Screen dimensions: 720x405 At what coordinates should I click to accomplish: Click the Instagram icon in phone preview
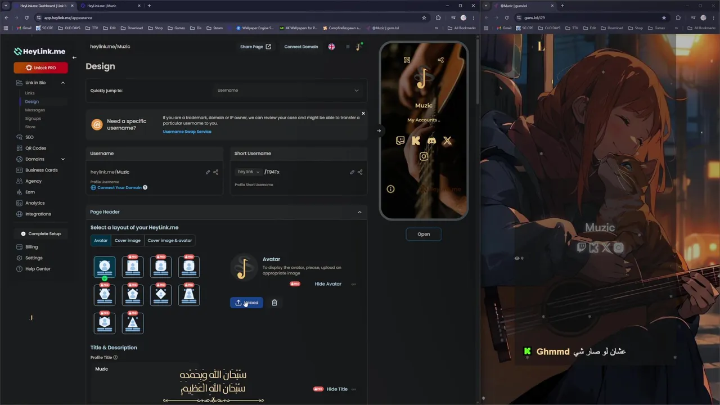pos(424,156)
